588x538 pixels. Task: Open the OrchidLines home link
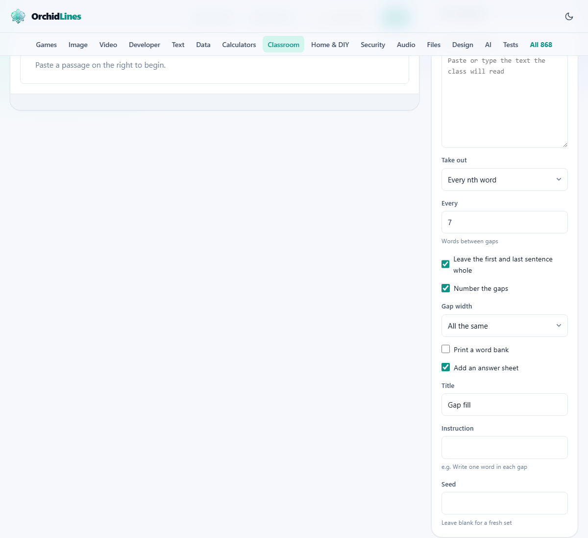coord(46,16)
